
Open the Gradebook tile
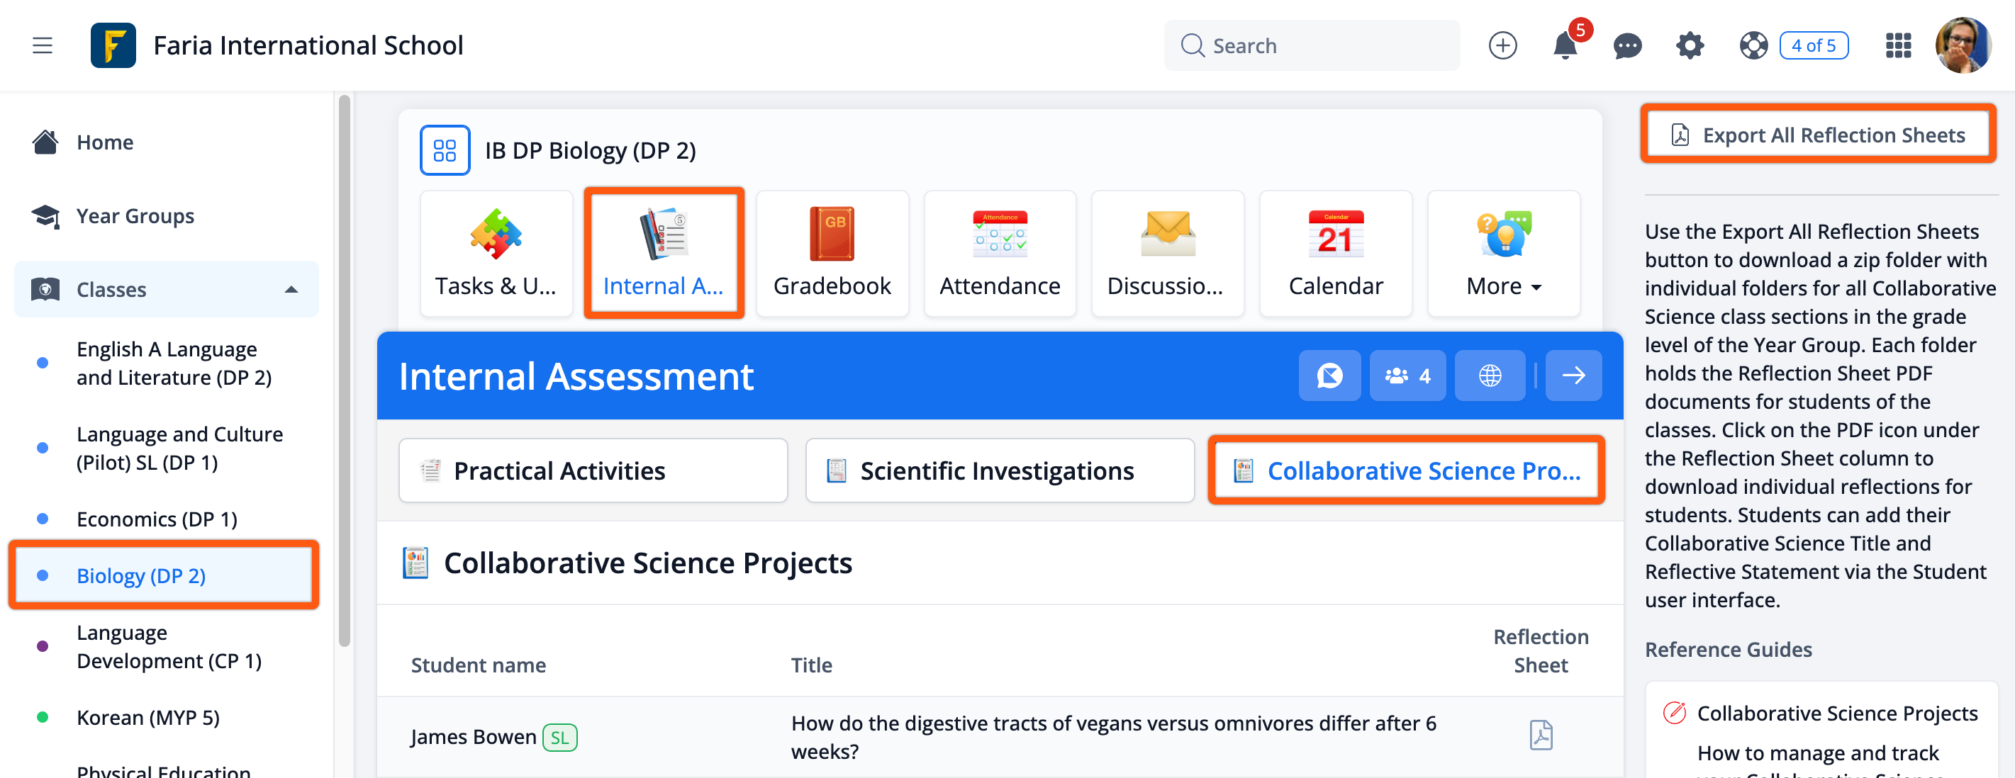click(x=832, y=254)
